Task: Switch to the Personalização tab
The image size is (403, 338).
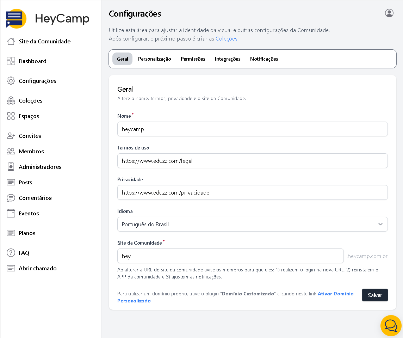Action: tap(154, 59)
